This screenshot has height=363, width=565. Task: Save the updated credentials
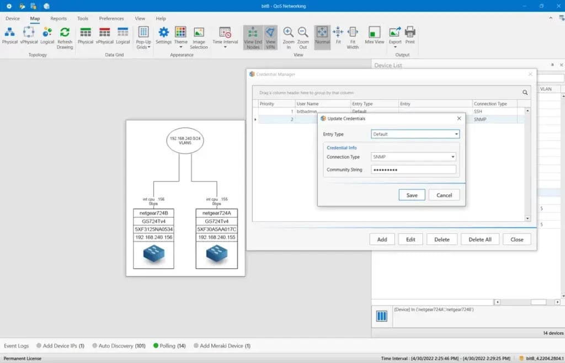coord(412,195)
